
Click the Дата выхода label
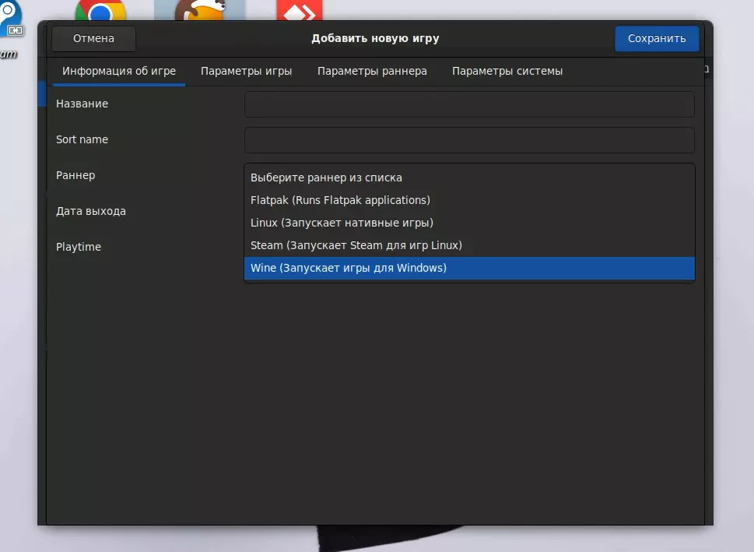[91, 211]
